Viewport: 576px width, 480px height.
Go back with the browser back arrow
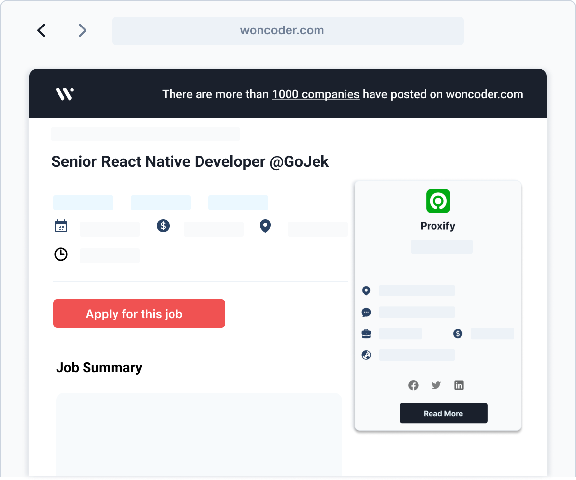click(41, 30)
